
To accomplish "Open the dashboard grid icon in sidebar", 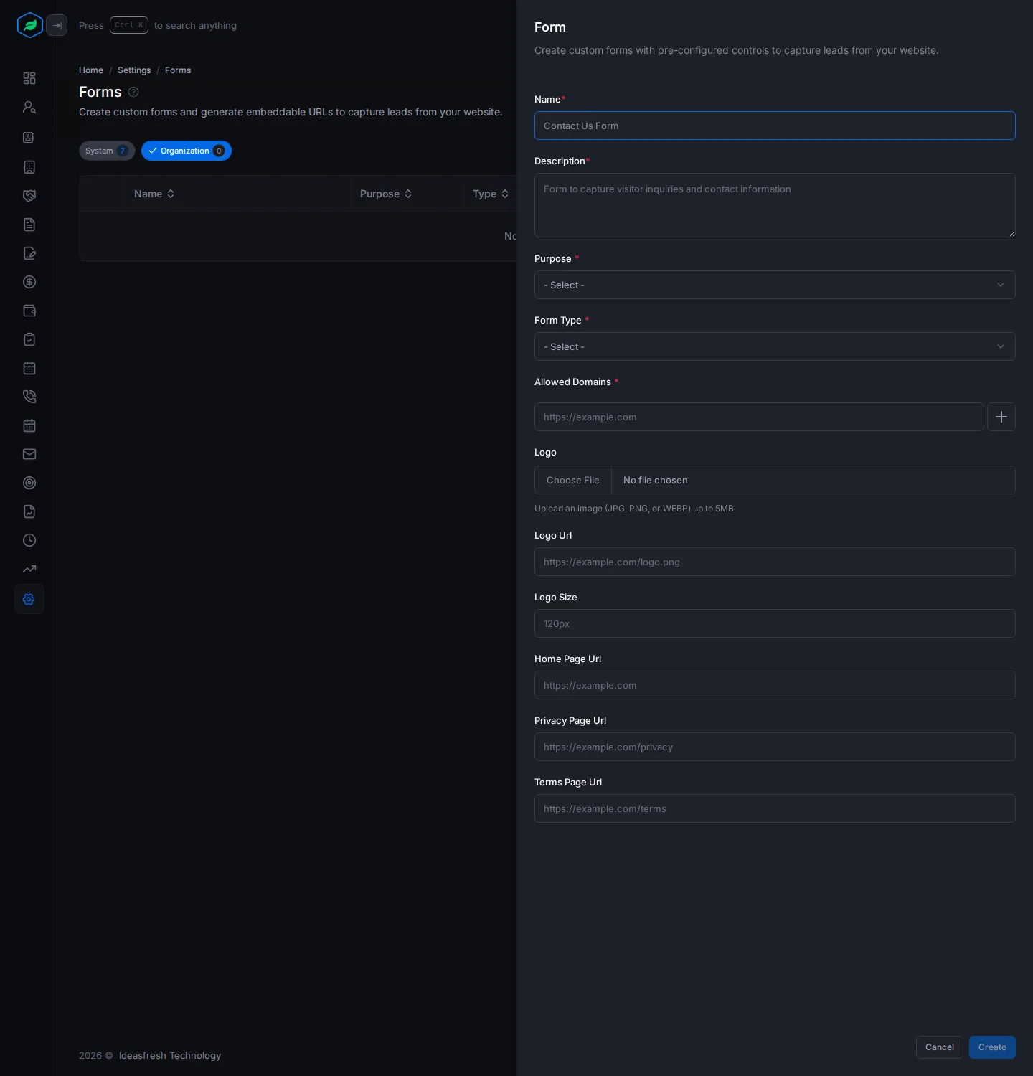I will (29, 78).
